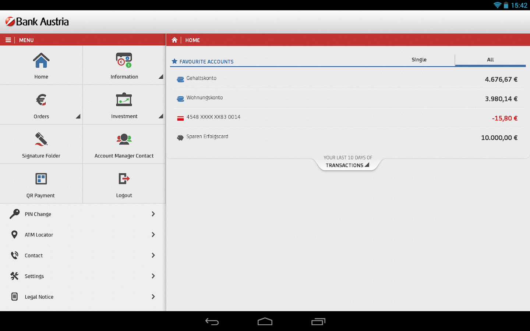Tap the Home house icon in the menu grid
Screen dimensions: 530x331
(41, 60)
